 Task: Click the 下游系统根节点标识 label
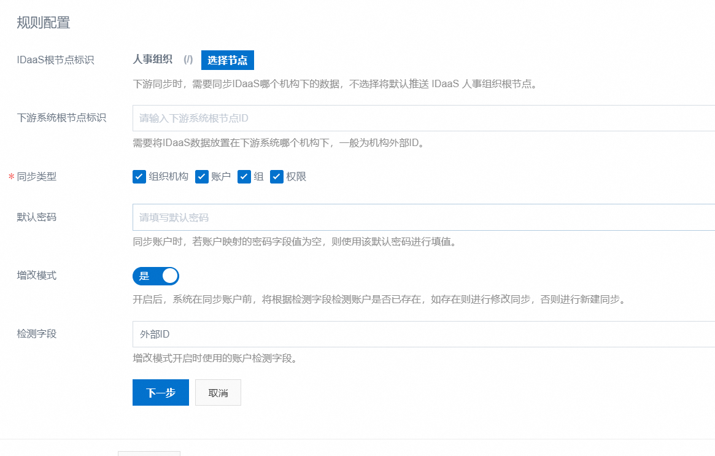(x=61, y=118)
